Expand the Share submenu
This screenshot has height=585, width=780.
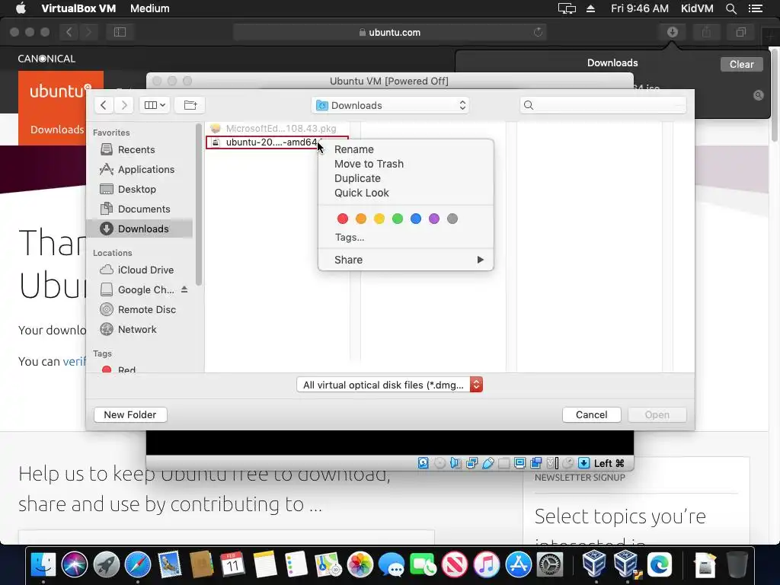pyautogui.click(x=406, y=260)
